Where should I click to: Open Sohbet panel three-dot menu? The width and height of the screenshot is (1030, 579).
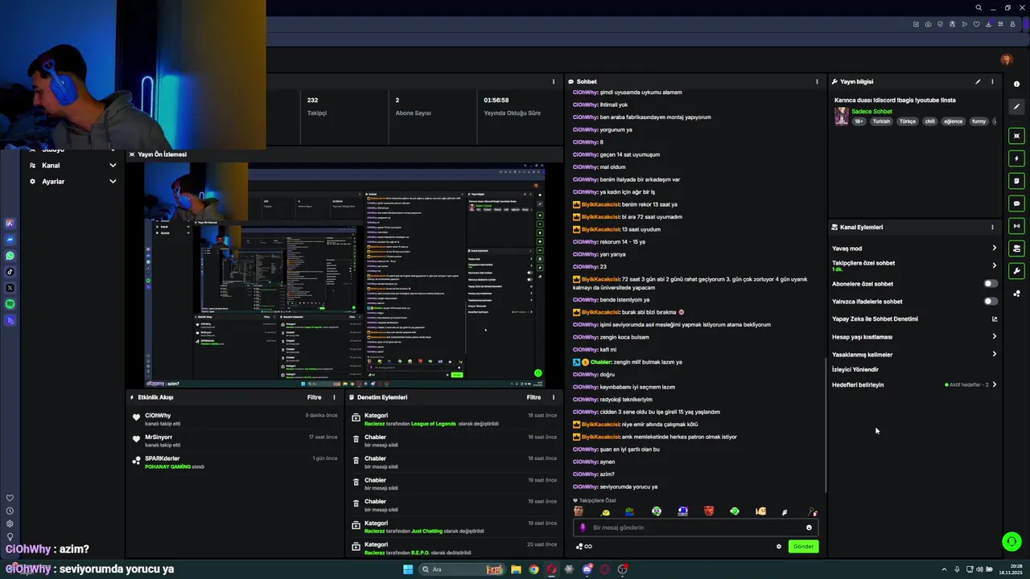coord(817,81)
